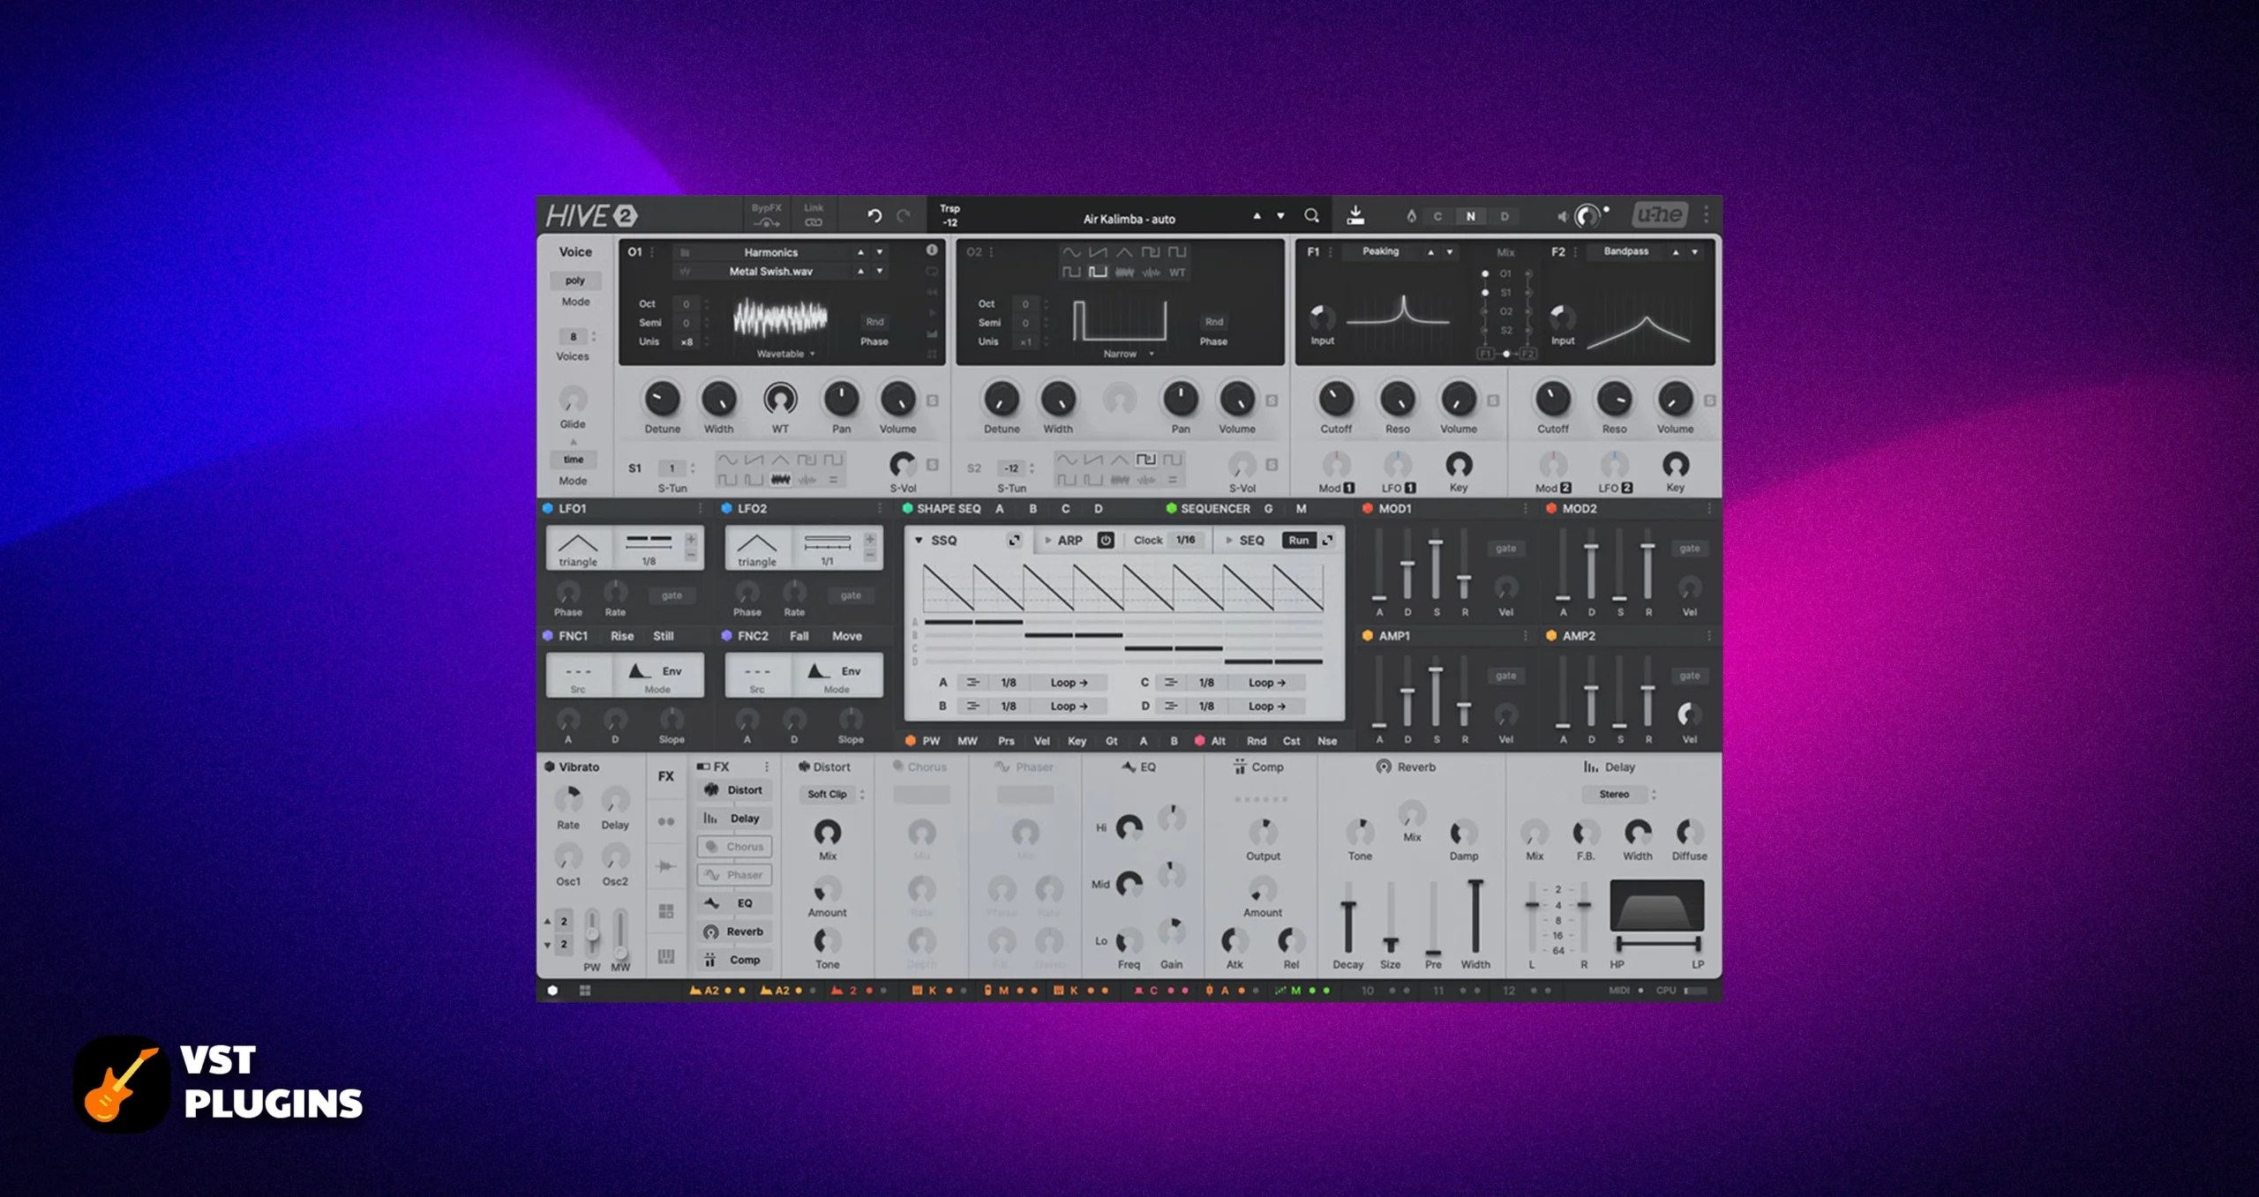Expand the SSQ editor with arrows icon

(1014, 540)
